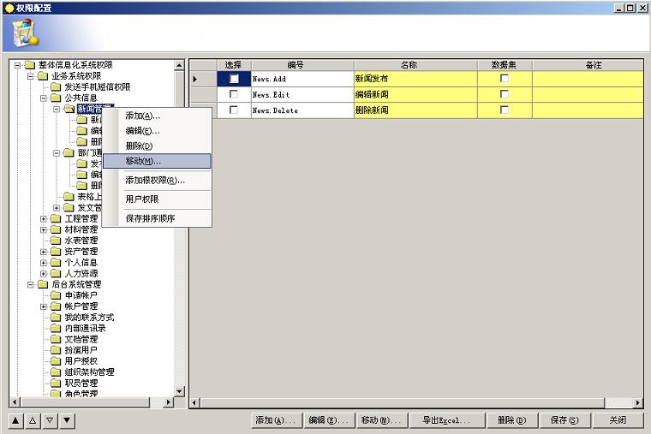This screenshot has width=651, height=434.
Task: Click grid horizontal scrollbar right arrow
Action: [x=638, y=402]
